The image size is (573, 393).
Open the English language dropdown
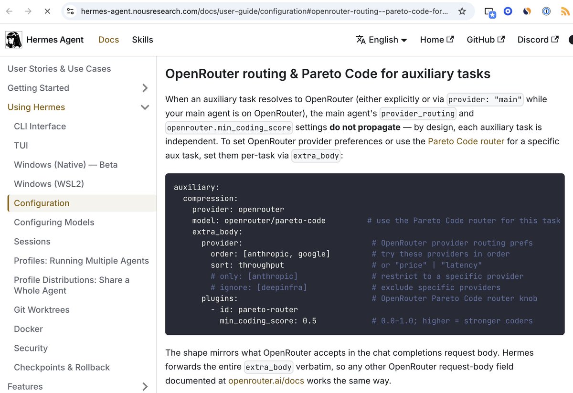tap(382, 40)
